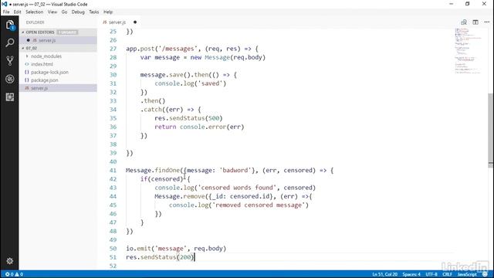Open the Edit menu
This screenshot has width=494, height=278.
click(x=17, y=12)
